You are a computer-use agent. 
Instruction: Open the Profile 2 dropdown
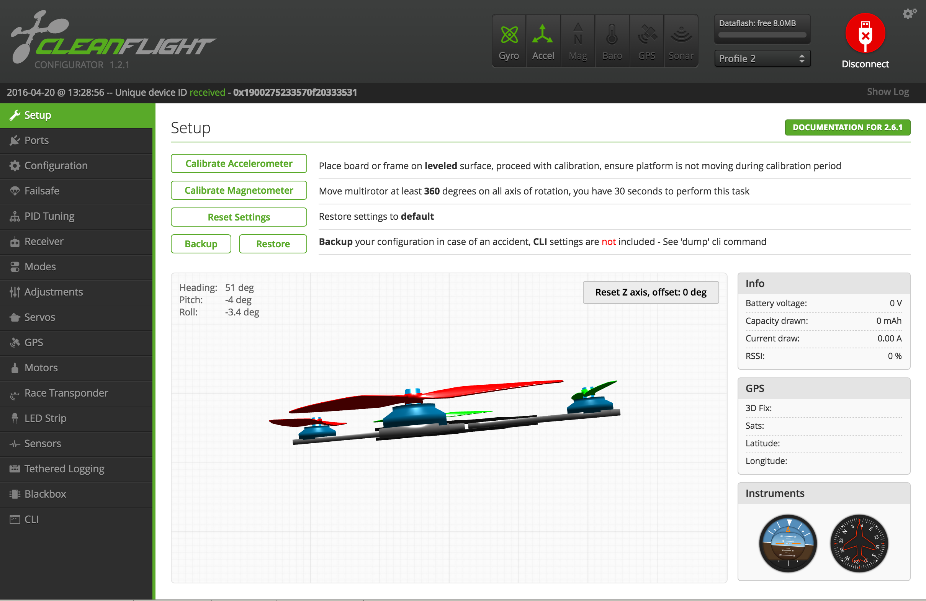pyautogui.click(x=762, y=58)
